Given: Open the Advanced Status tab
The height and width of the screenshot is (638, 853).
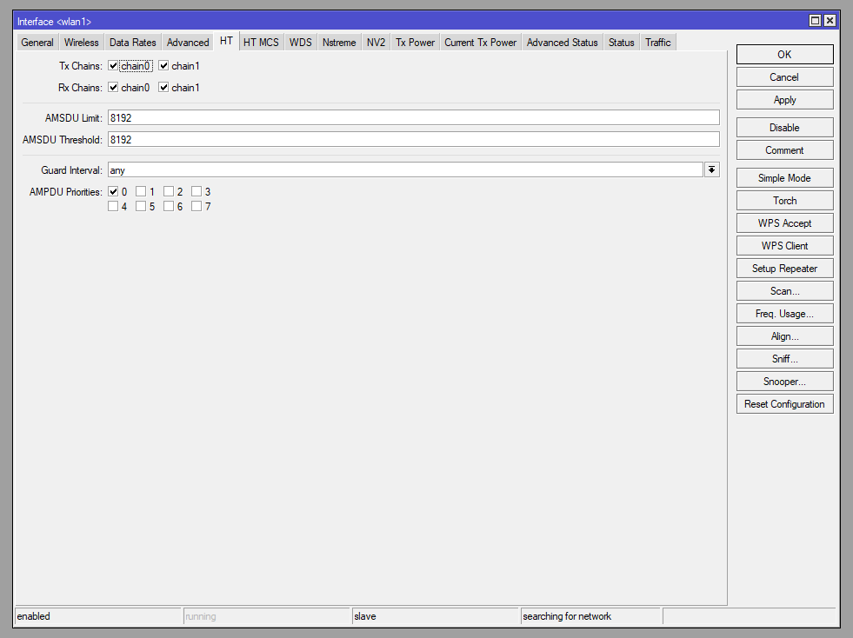Looking at the screenshot, I should point(562,43).
